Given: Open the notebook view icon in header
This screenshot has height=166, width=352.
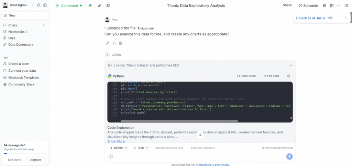Looking at the screenshot, I should (332, 5).
